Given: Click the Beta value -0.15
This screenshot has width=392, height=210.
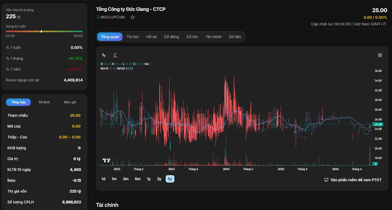Looking at the screenshot, I should point(77,180).
